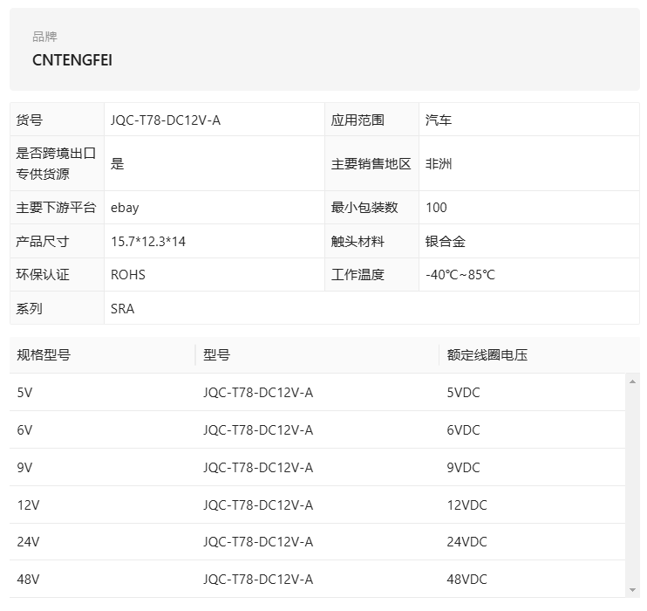This screenshot has height=611, width=647.
Task: Click the 额定线圈电压 column header
Action: click(487, 355)
